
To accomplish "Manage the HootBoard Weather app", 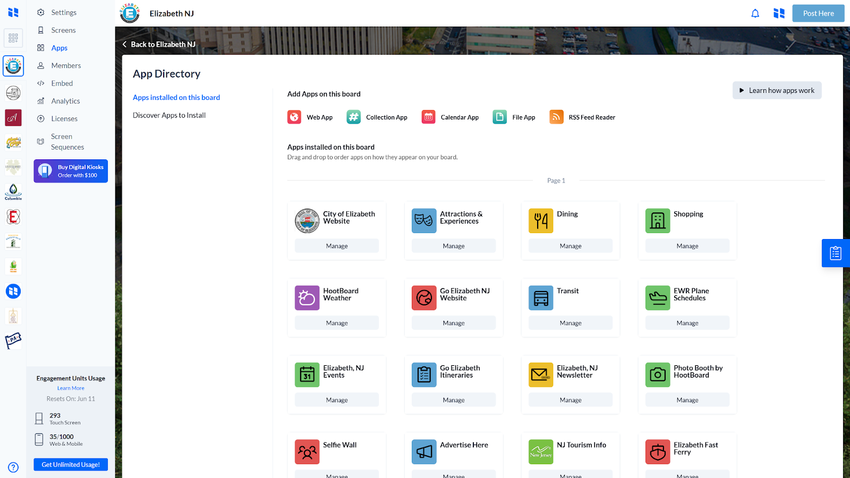I will pos(337,323).
